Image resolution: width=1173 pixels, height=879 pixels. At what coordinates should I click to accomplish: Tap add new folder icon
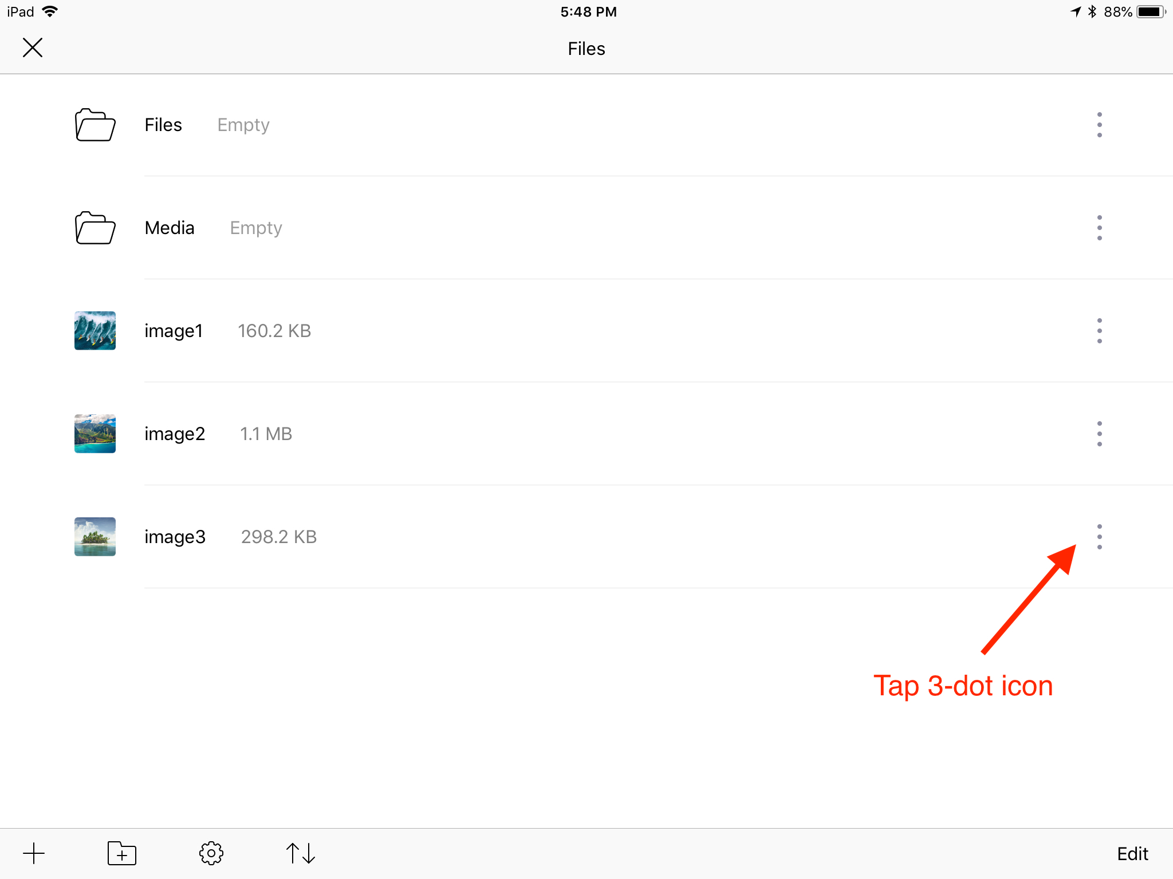(x=121, y=853)
